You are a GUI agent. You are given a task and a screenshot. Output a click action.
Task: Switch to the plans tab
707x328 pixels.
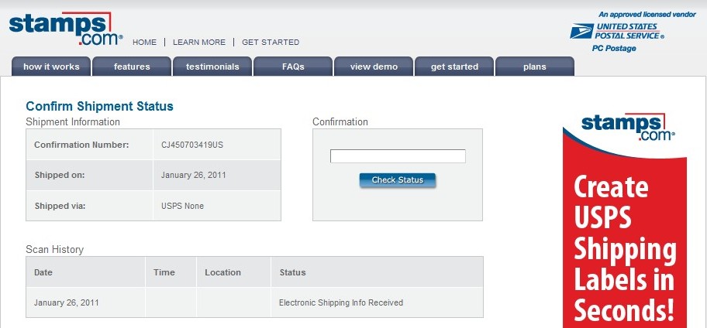[x=535, y=67]
